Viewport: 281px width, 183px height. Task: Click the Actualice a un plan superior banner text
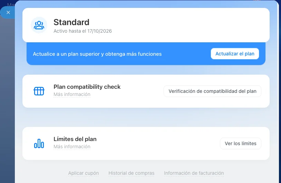tap(97, 54)
